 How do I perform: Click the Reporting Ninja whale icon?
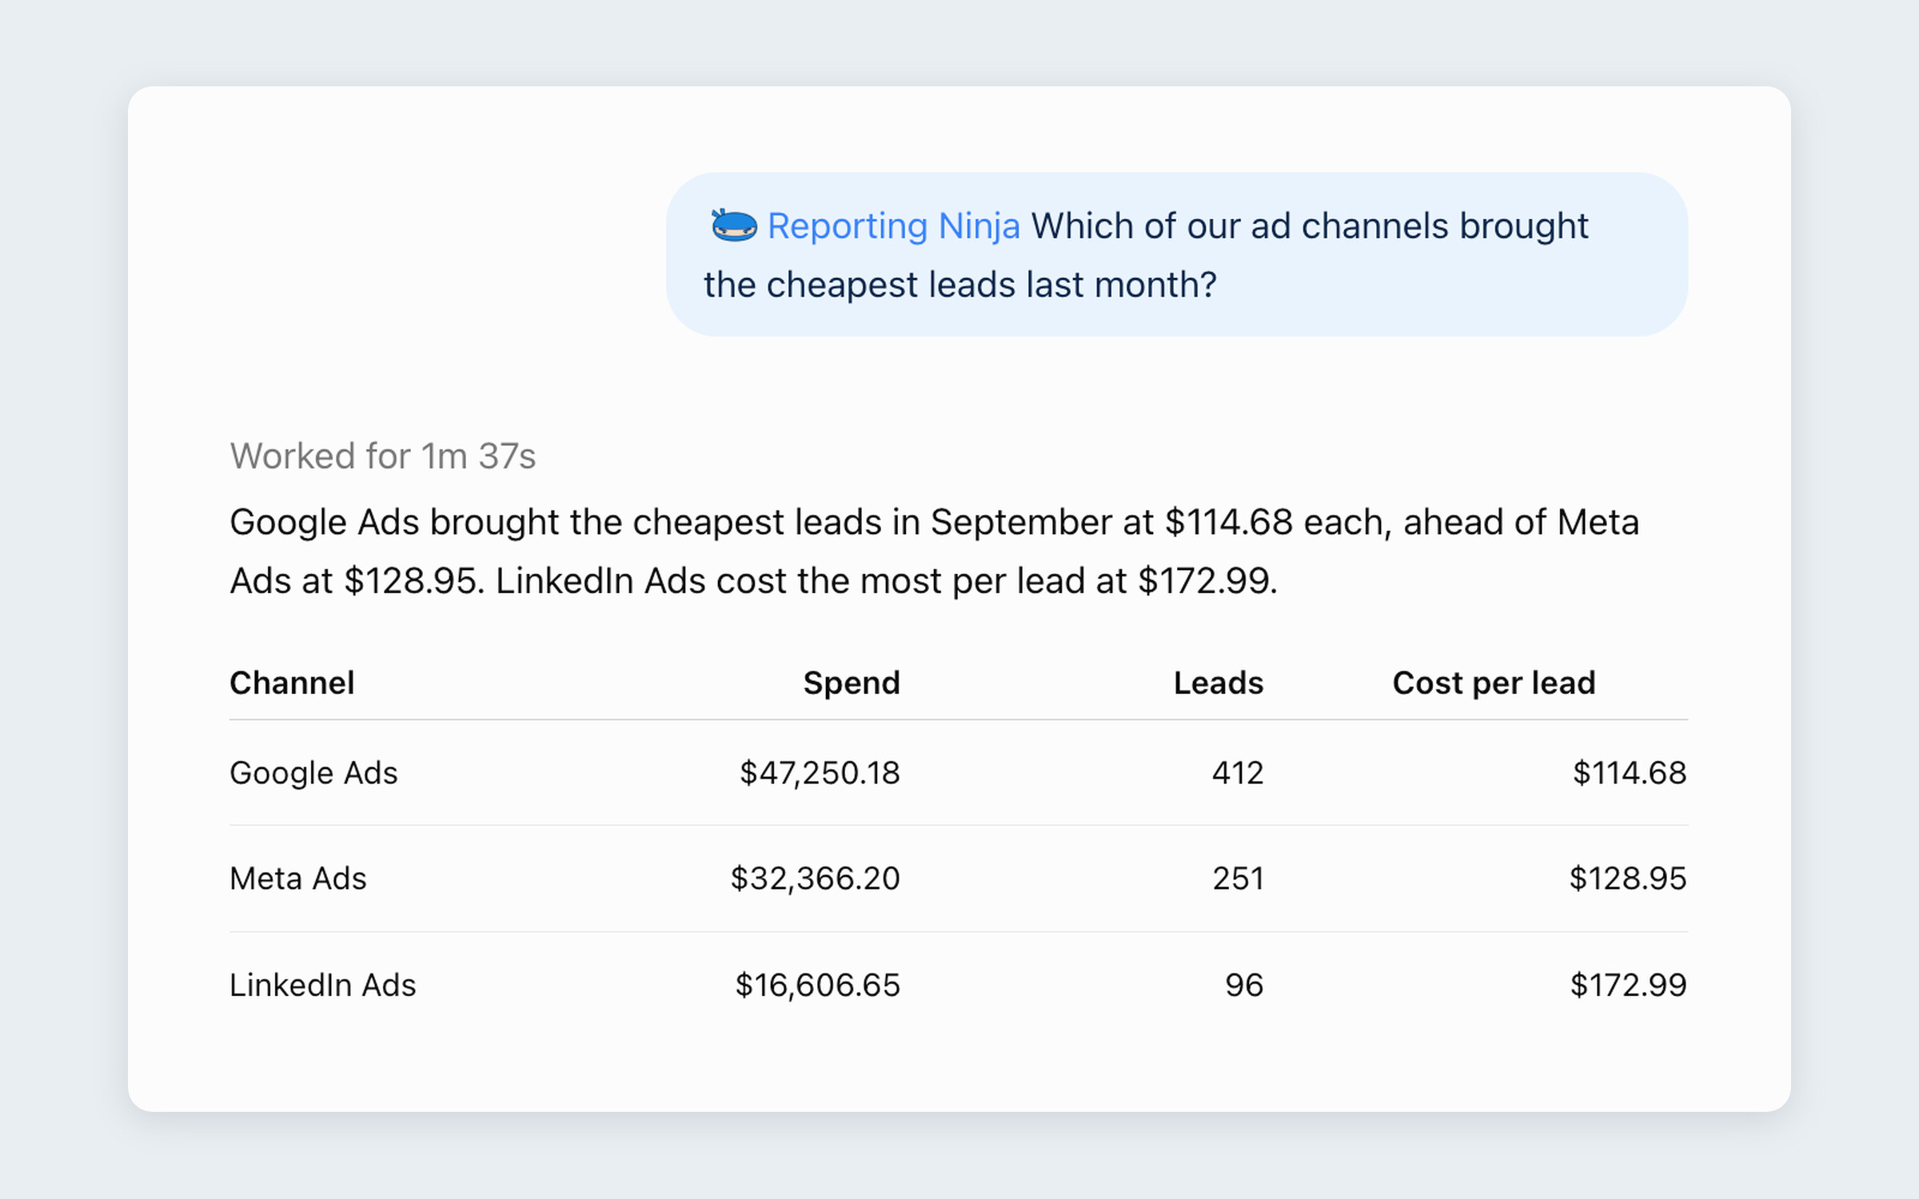[x=733, y=225]
